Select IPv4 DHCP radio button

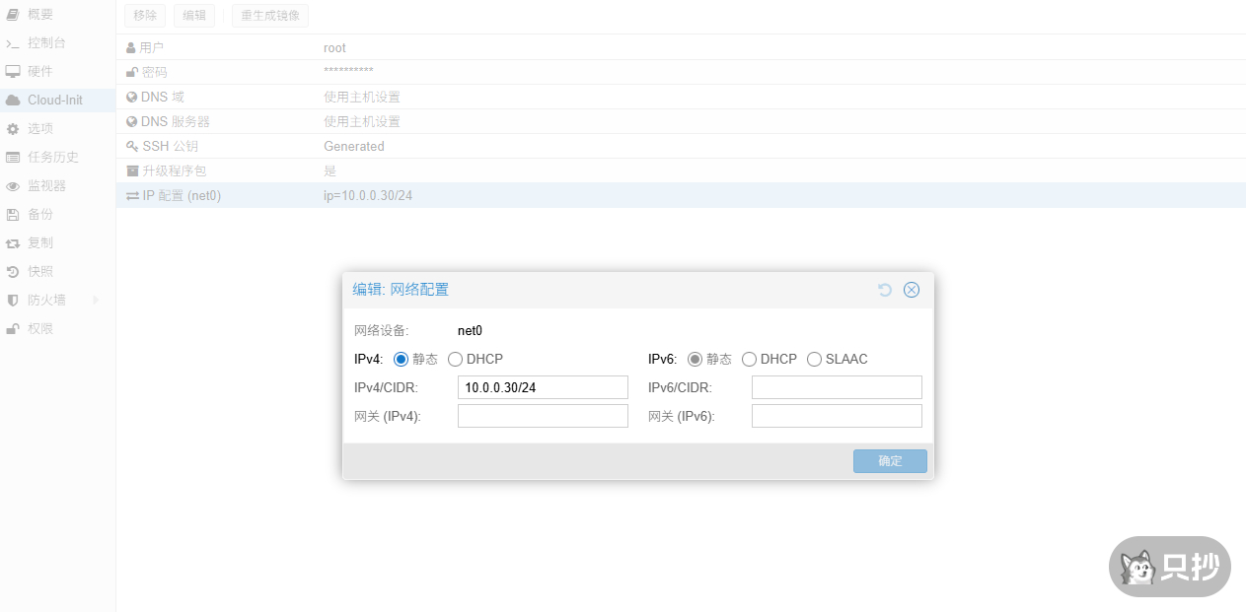[455, 360]
